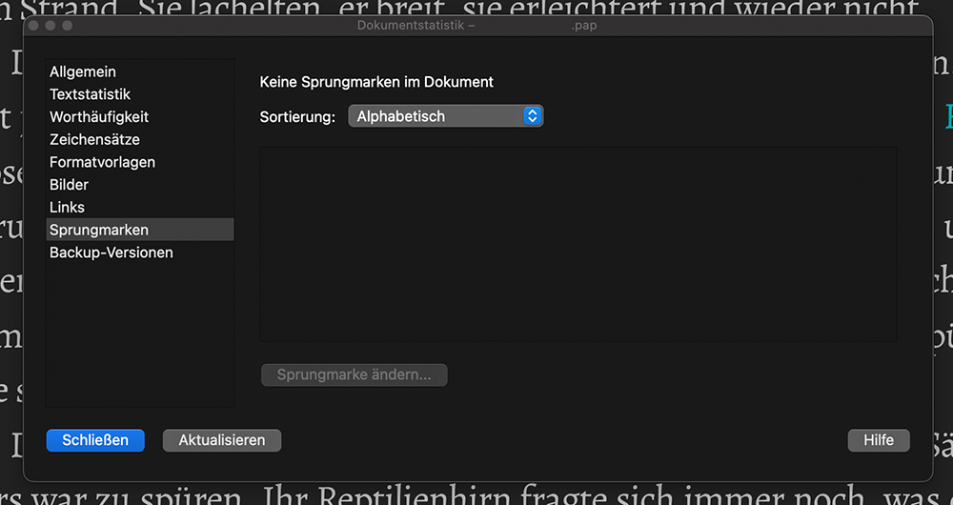Viewport: 953px width, 505px height.
Task: Open Hilfe for this dialog
Action: point(878,440)
